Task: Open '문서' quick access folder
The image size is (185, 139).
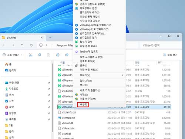Action: tap(10, 95)
